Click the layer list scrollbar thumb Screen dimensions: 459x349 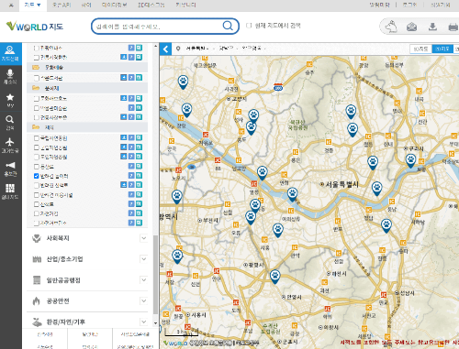click(155, 274)
